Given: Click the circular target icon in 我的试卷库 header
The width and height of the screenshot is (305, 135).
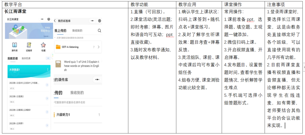Looking at the screenshot, I should tap(100, 21).
